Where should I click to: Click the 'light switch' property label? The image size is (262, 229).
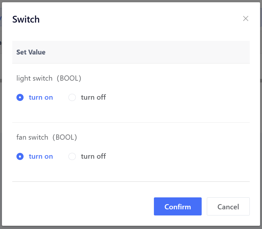coord(34,78)
